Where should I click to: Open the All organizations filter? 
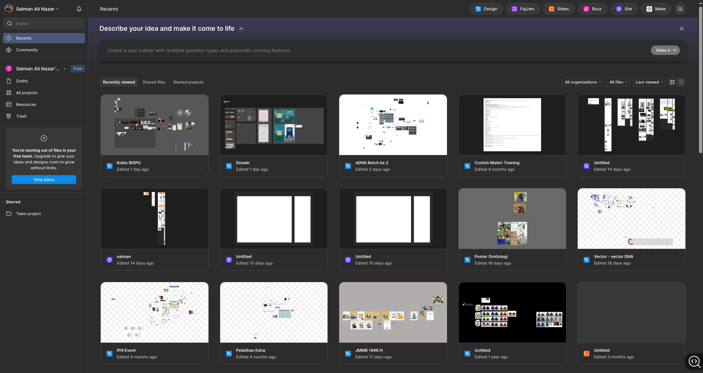point(582,82)
